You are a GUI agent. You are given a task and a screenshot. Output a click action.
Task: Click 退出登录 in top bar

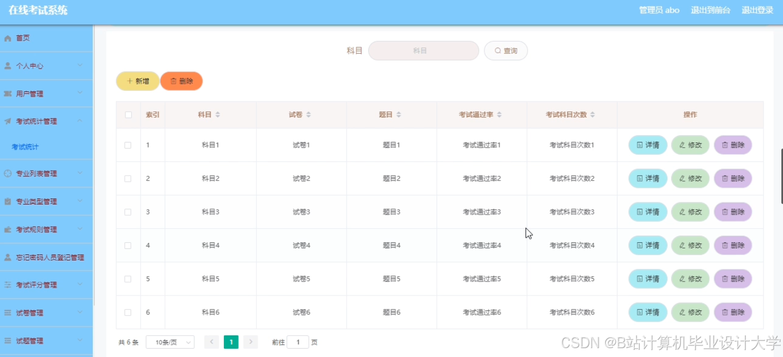click(757, 10)
